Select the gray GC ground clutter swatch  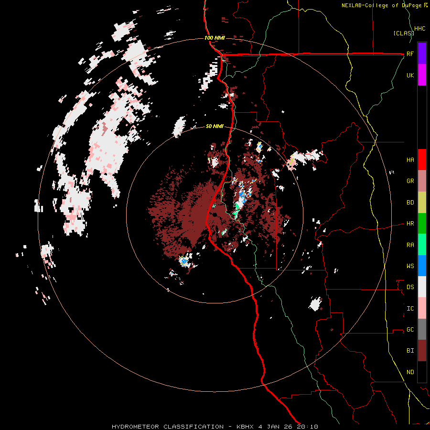[x=422, y=329]
